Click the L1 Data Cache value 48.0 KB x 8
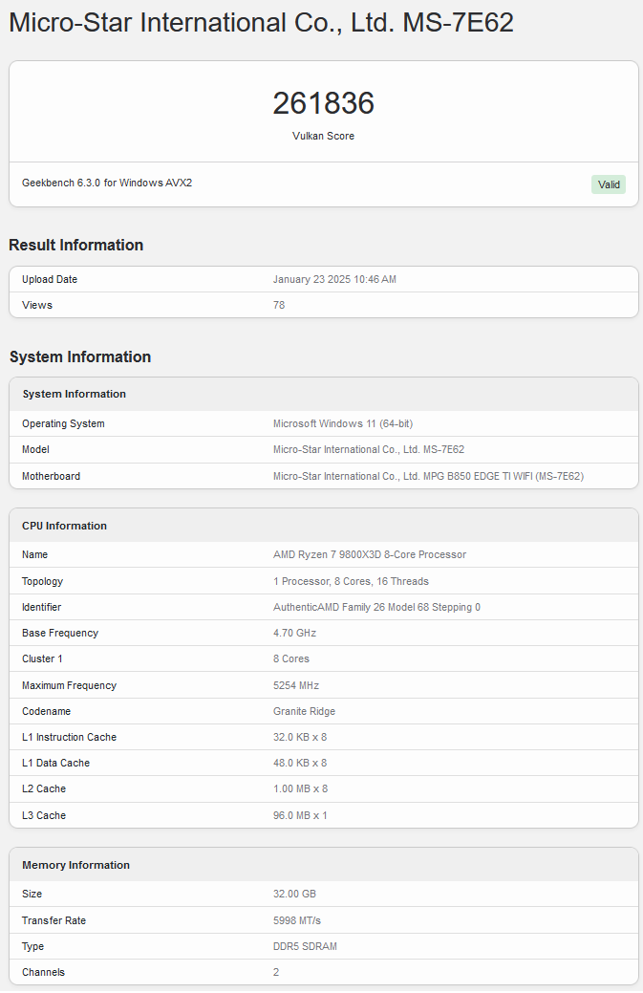 300,764
